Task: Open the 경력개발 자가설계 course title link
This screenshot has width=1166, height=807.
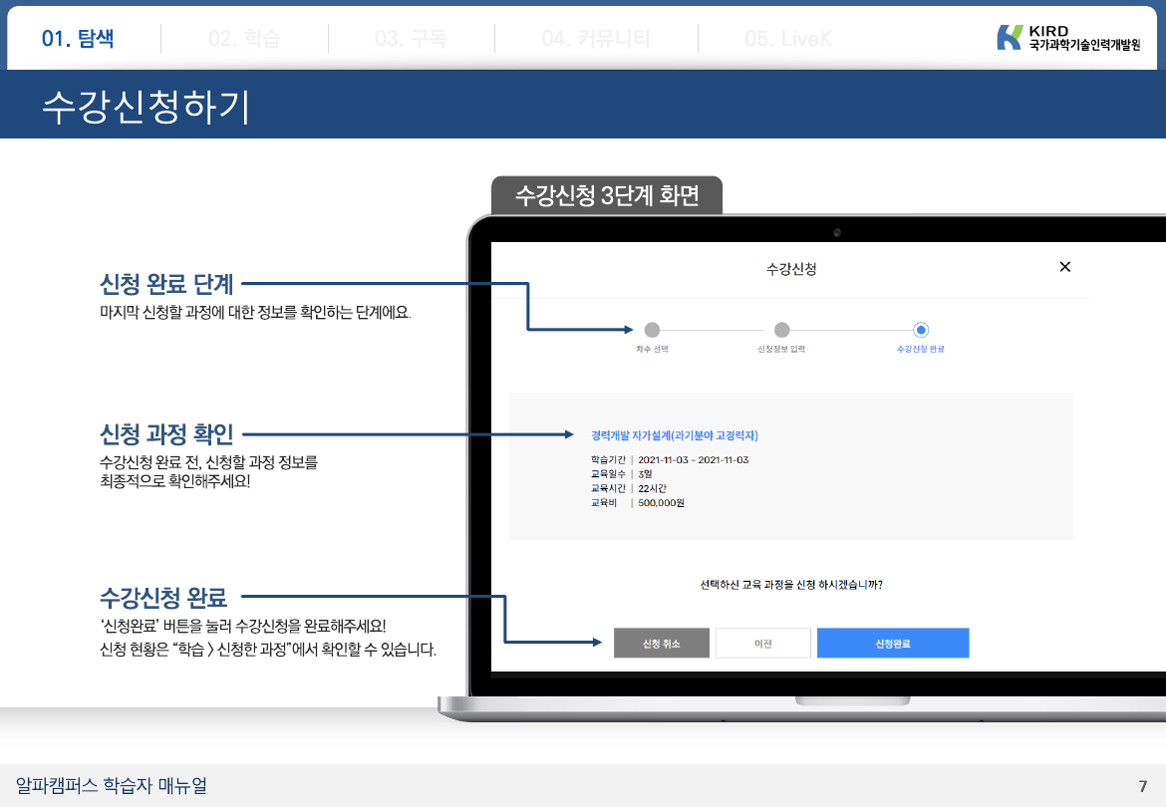Action: click(x=675, y=435)
